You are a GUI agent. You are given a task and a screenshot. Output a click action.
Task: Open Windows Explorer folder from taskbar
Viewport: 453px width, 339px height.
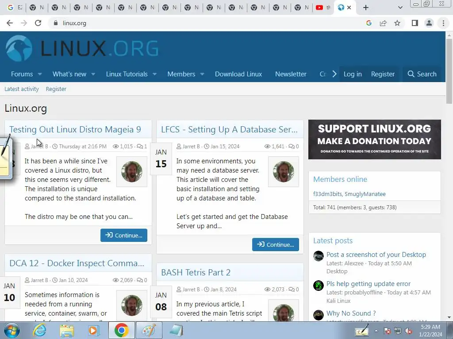[x=67, y=330]
